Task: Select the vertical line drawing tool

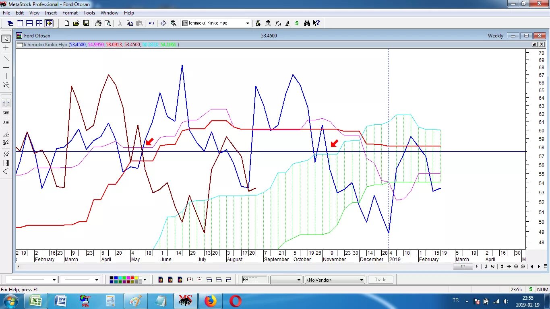Action: 6,76
